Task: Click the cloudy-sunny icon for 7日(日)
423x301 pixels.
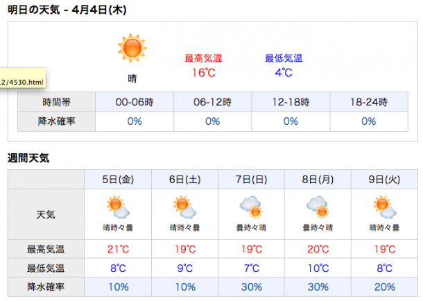Action: click(251, 207)
